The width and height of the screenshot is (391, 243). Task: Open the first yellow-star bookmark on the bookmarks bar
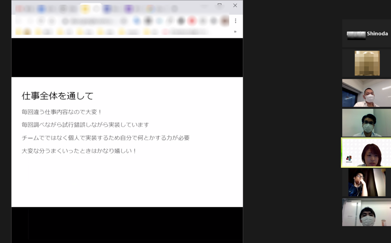(18, 32)
